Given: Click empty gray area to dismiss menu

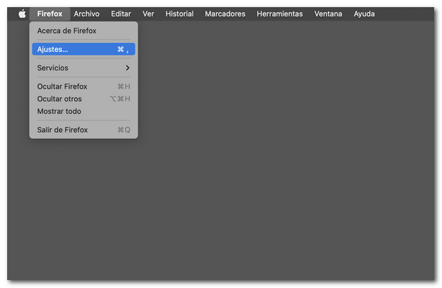Looking at the screenshot, I should (285, 178).
